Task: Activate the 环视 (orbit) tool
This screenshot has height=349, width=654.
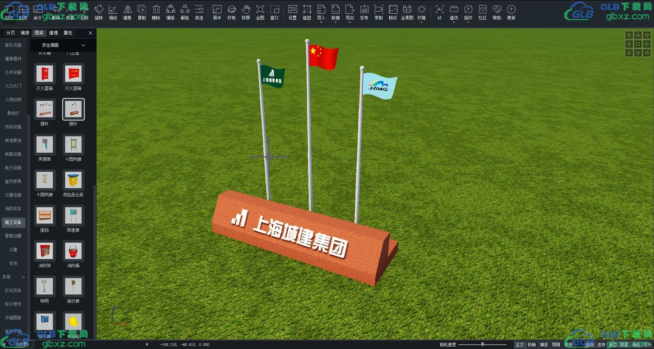Action: point(232,12)
